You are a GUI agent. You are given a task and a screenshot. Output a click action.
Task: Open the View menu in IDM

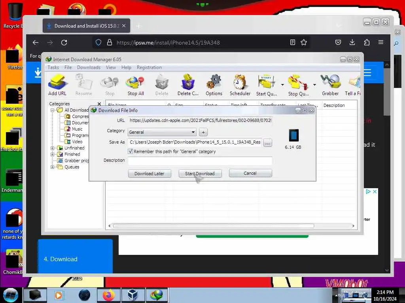(111, 67)
